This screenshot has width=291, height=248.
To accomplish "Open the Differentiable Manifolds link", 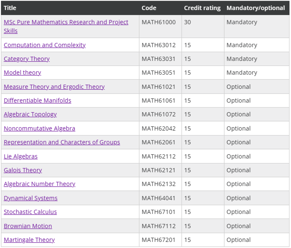I will (x=38, y=100).
